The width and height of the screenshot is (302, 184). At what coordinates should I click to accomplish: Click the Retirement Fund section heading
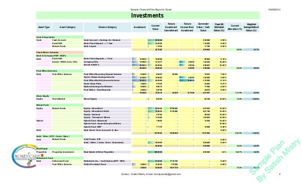tap(60, 158)
